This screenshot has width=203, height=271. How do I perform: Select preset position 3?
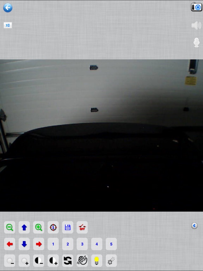(82, 244)
